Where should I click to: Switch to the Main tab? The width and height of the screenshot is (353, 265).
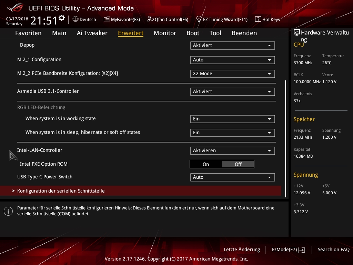click(59, 33)
